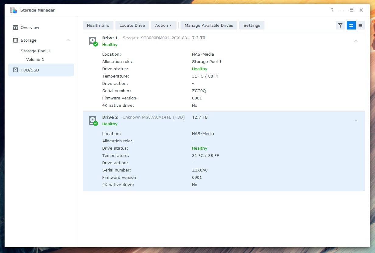Click the Storage Manager application icon

point(13,10)
